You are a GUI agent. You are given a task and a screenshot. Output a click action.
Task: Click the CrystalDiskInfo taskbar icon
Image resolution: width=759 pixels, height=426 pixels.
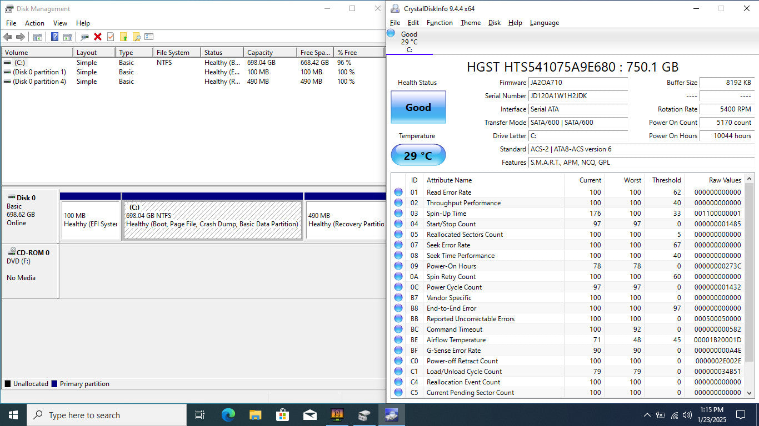391,415
